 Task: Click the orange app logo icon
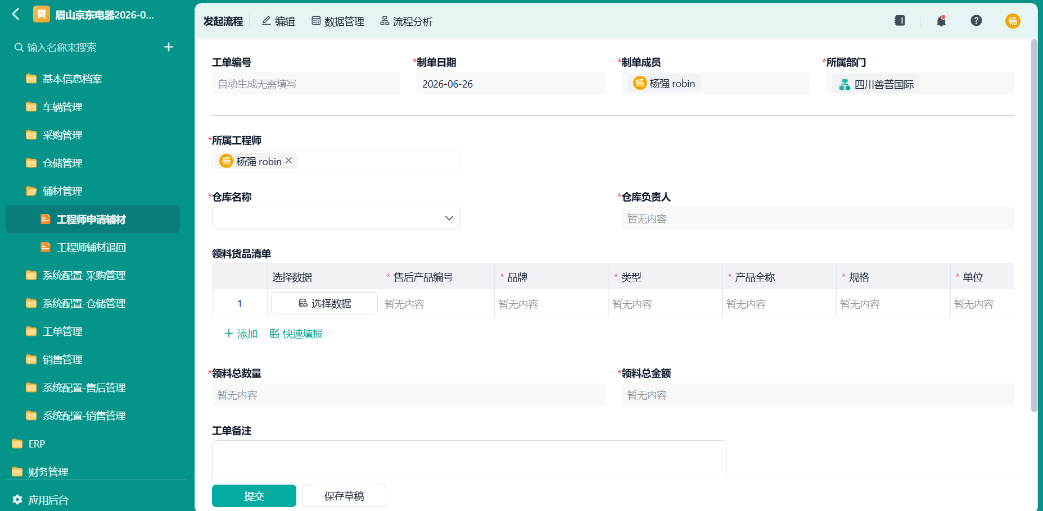[42, 14]
